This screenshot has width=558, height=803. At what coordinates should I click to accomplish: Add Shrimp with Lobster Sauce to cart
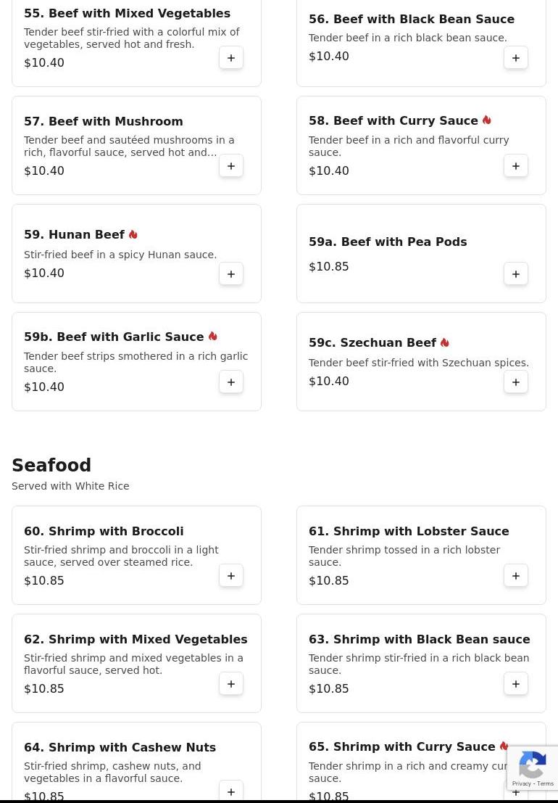click(x=515, y=576)
